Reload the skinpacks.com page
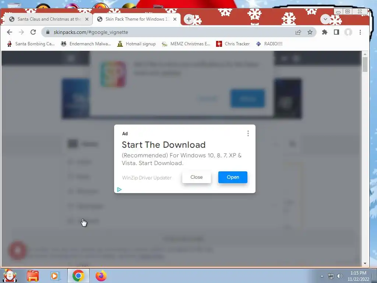377x283 pixels. coord(33,32)
